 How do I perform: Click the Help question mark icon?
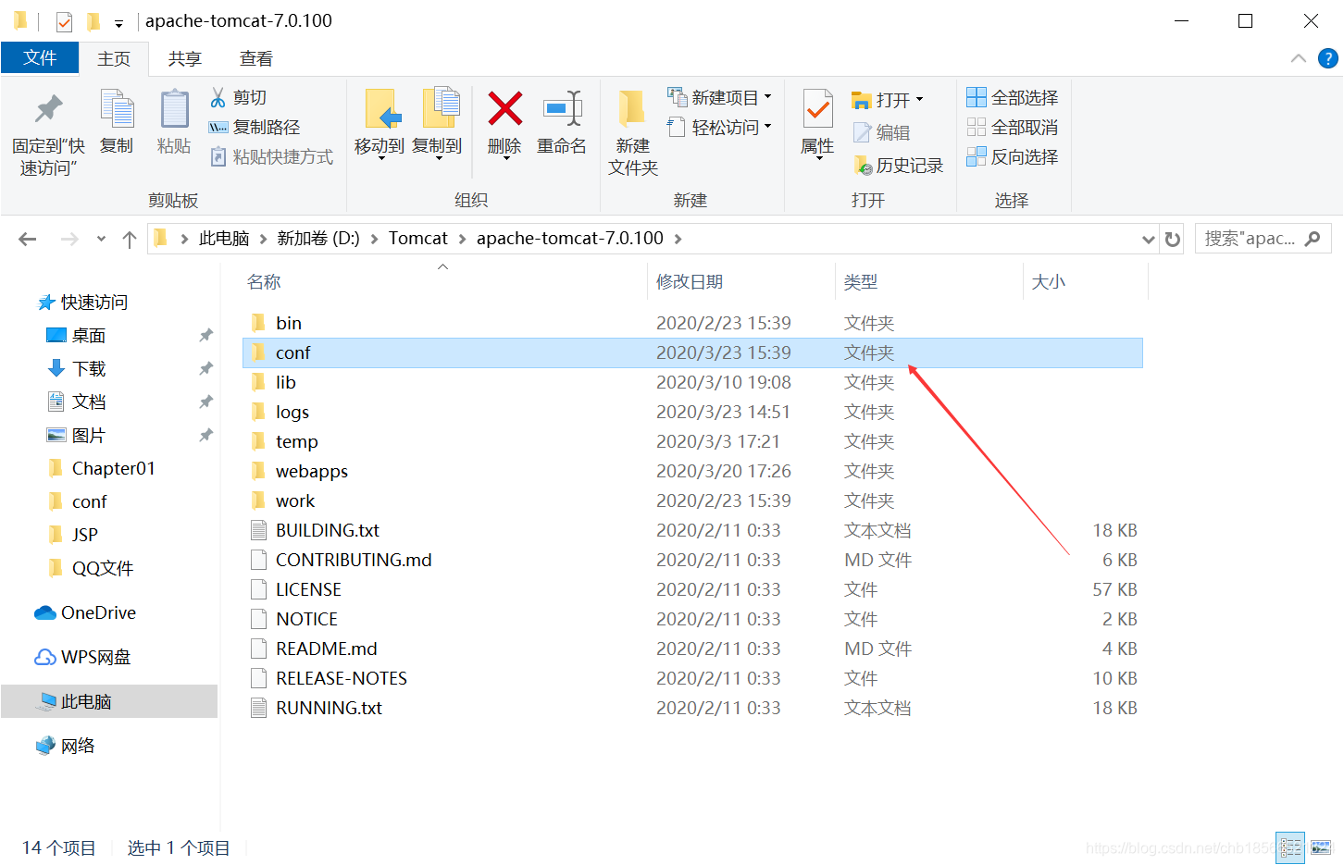(1327, 58)
